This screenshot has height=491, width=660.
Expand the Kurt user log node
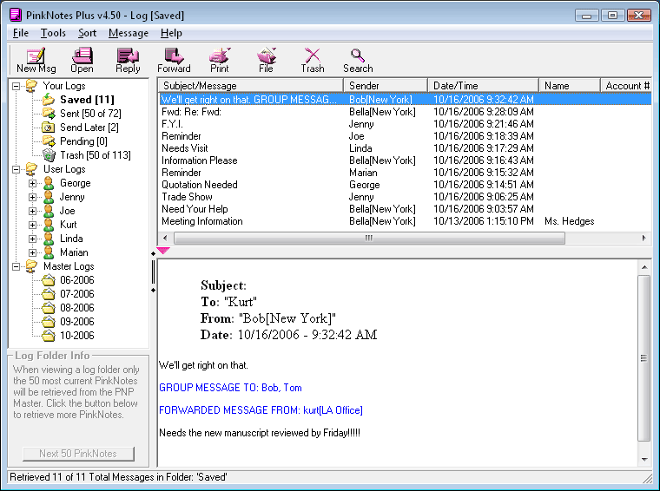(x=32, y=225)
